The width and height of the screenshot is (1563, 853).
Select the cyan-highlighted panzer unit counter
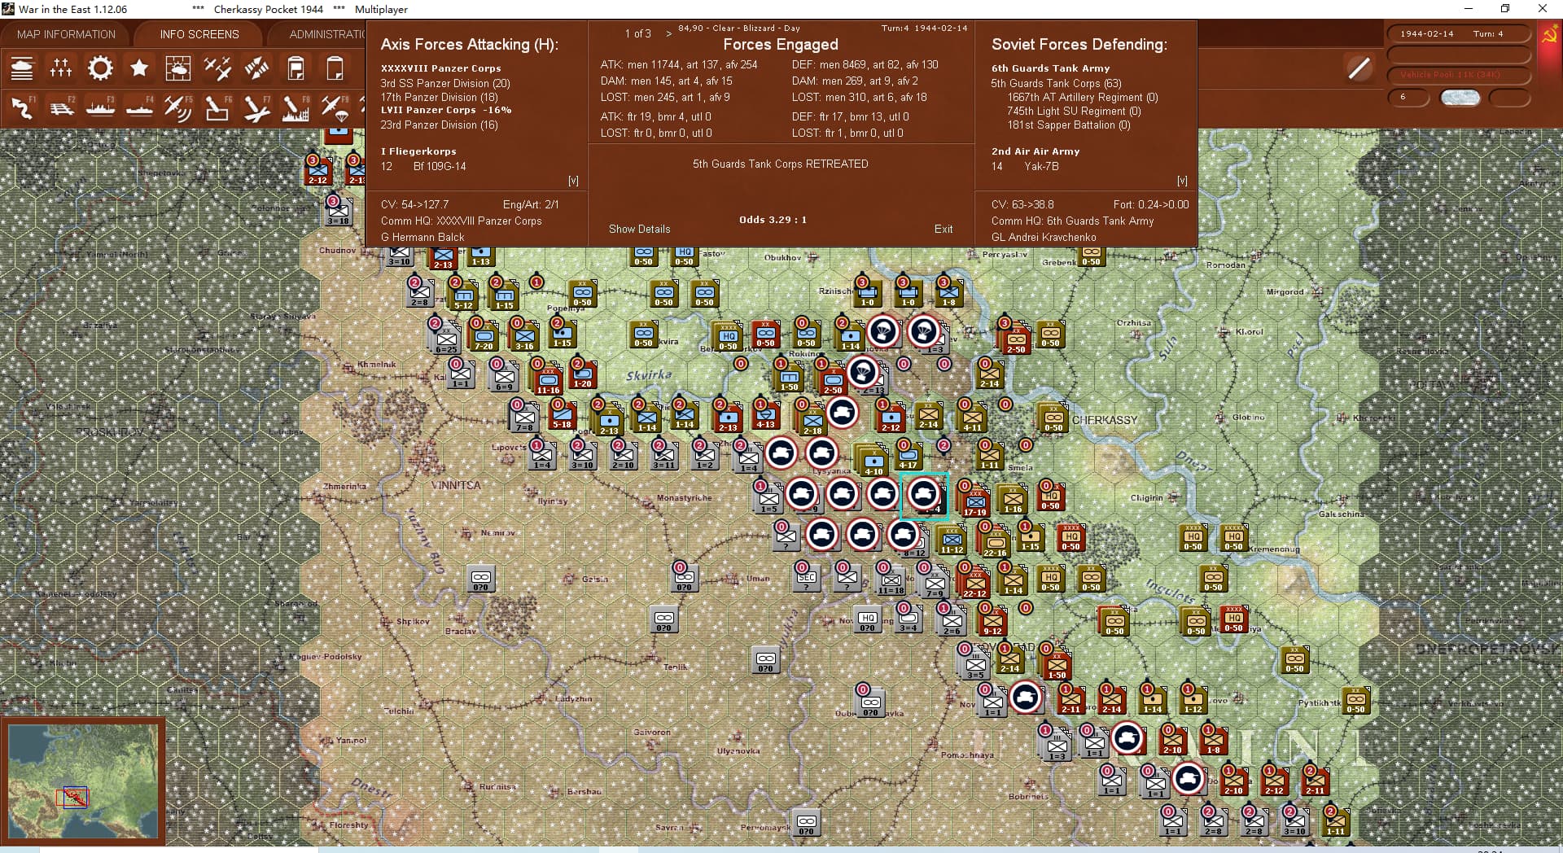pos(924,494)
